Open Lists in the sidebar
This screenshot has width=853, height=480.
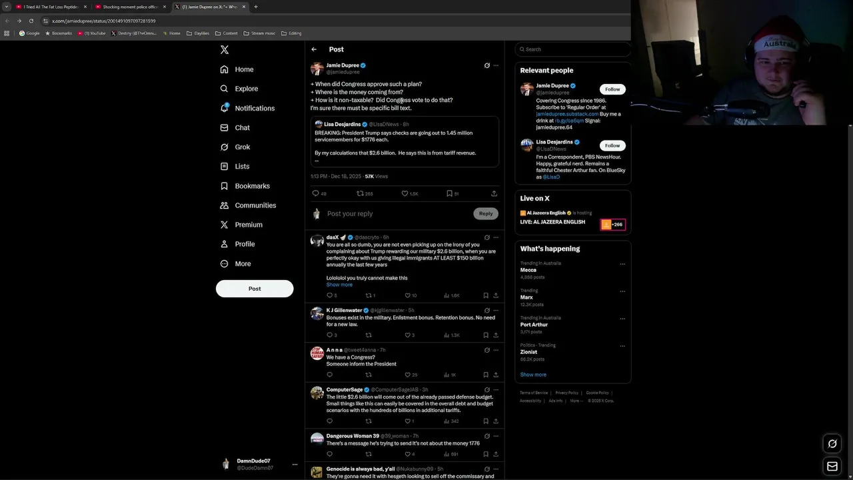234,166
